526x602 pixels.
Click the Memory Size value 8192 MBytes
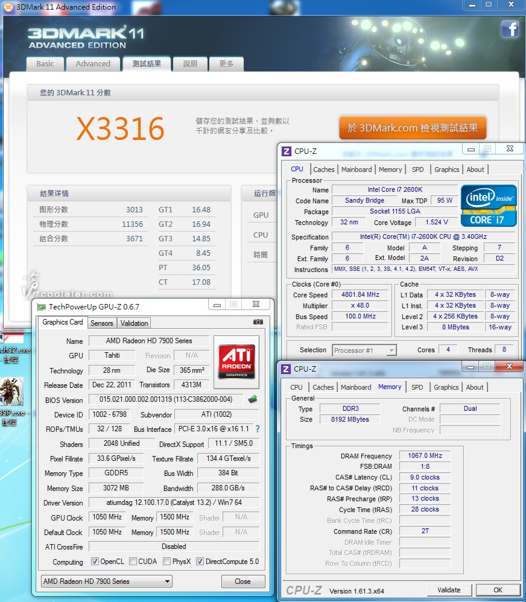pyautogui.click(x=350, y=419)
